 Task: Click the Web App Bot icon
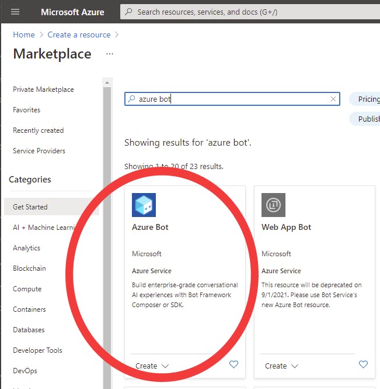coord(273,205)
